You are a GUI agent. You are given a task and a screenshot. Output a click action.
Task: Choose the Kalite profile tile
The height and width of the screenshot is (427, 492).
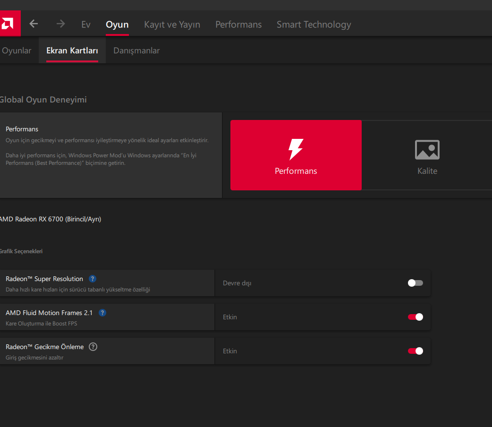pyautogui.click(x=427, y=155)
